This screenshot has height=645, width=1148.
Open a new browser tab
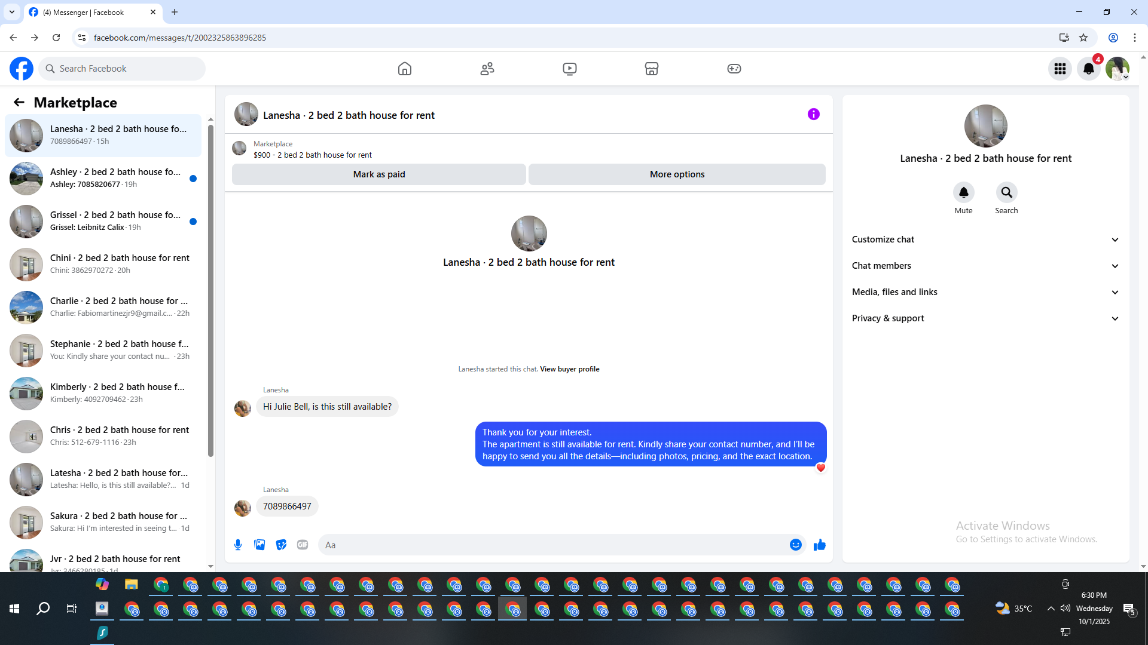175,12
